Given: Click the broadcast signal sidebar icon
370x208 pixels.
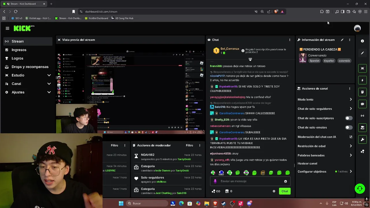Looking at the screenshot, I should [362, 116].
